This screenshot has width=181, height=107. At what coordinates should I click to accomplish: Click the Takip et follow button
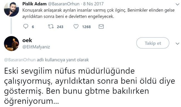coord(153,43)
